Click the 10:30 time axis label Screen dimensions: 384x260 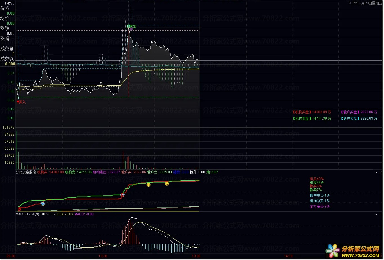coord(103,256)
